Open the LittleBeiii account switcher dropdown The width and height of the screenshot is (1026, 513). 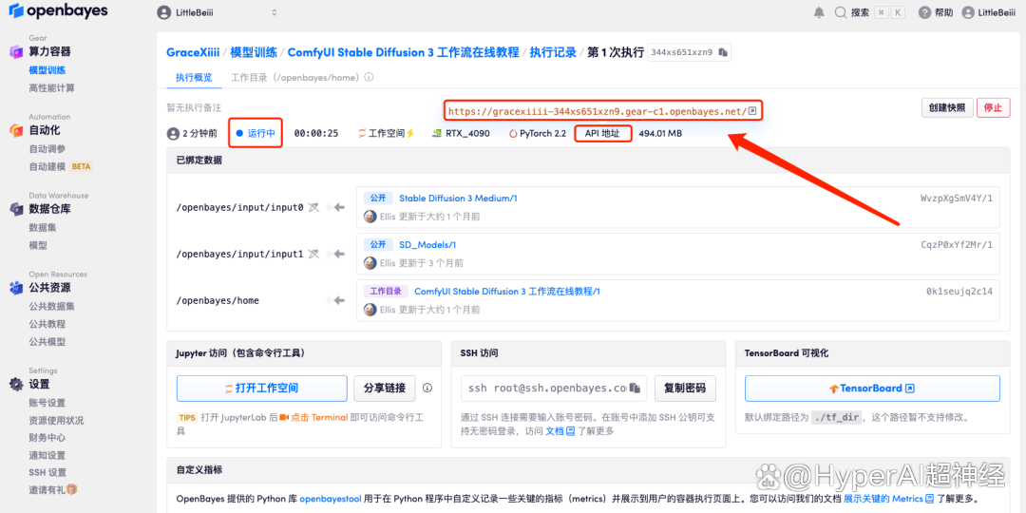(218, 12)
